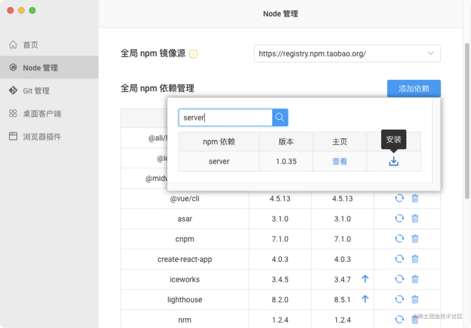Select the lighthouse package name cell
This screenshot has width=471, height=328.
tap(185, 299)
